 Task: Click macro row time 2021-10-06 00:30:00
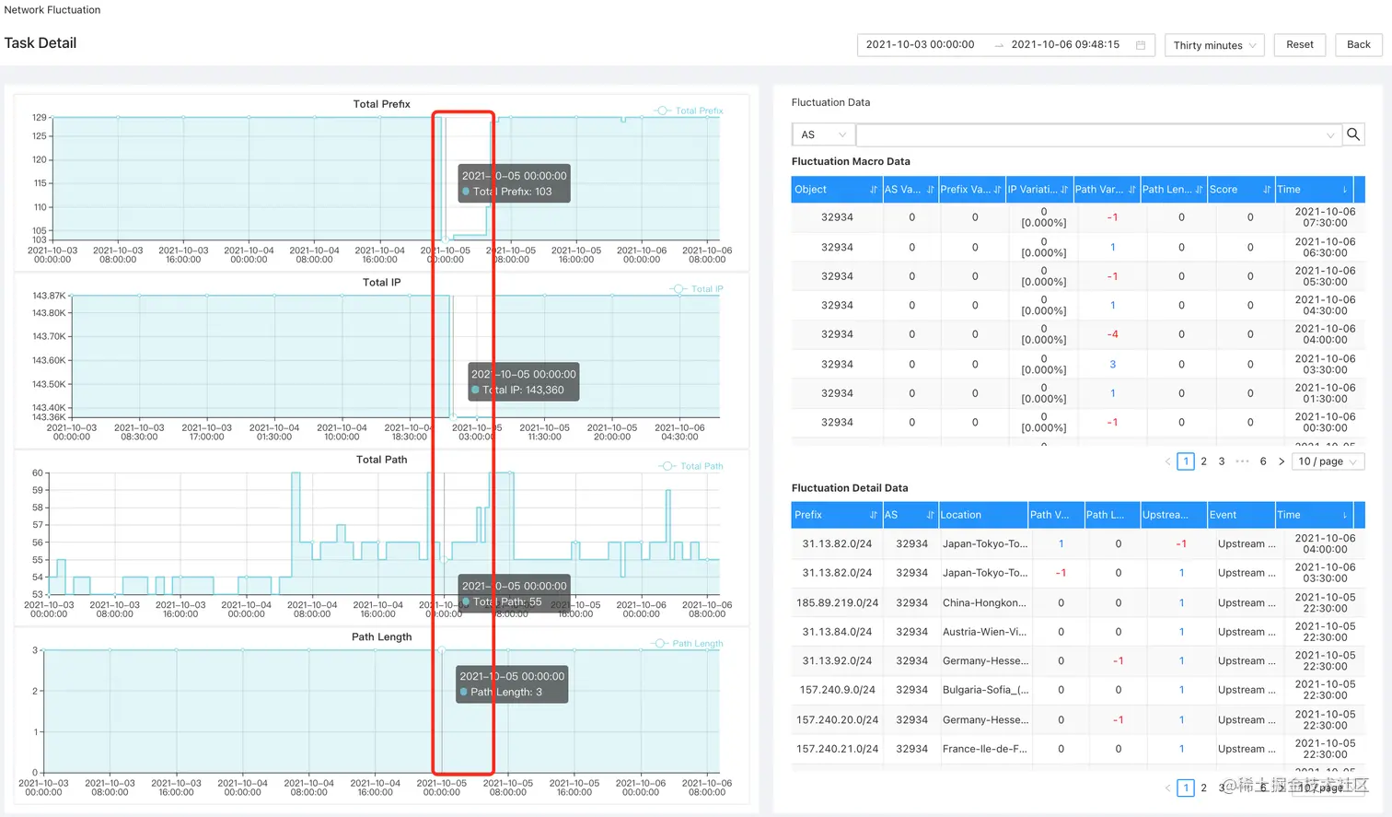click(1325, 422)
